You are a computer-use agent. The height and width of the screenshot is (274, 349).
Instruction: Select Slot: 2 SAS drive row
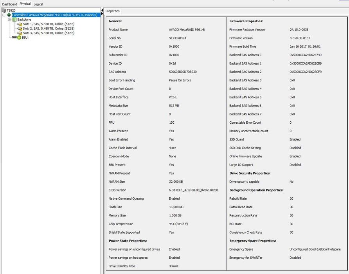(49, 29)
